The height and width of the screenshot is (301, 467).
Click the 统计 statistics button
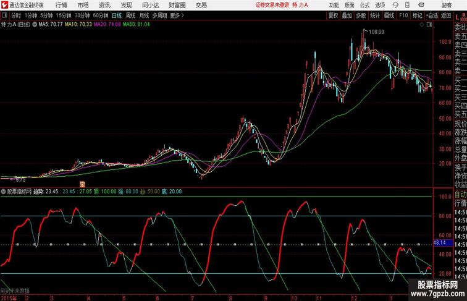(x=375, y=15)
